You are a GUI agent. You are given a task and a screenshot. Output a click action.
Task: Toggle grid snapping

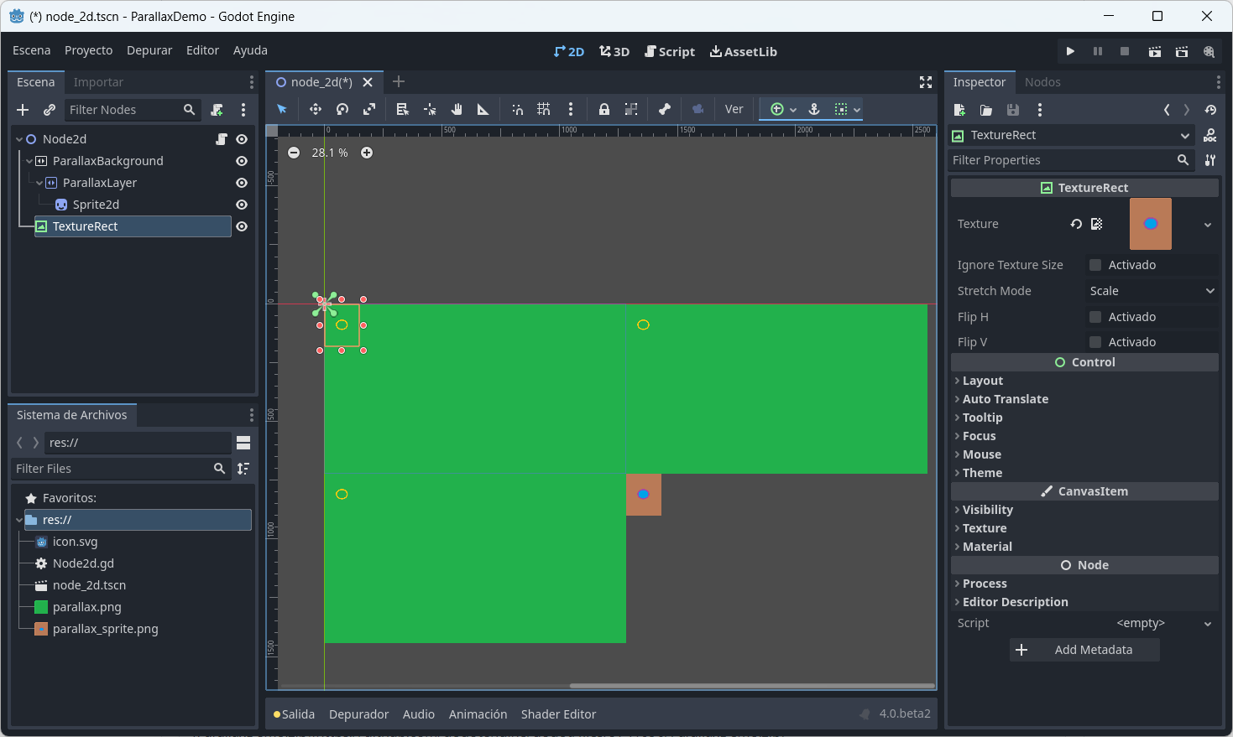click(543, 109)
